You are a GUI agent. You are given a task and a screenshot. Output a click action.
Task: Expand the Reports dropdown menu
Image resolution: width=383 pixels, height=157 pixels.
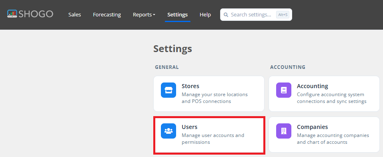pyautogui.click(x=144, y=15)
